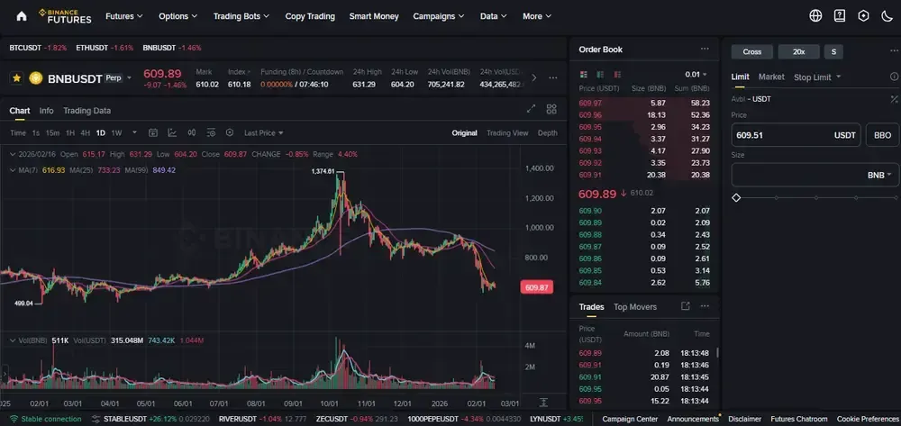
Task: Open the Last Price dropdown
Action: [264, 132]
